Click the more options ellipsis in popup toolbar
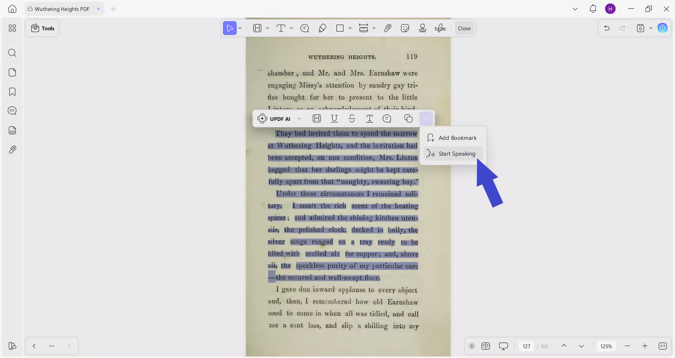Image resolution: width=675 pixels, height=358 pixels. coord(426,118)
